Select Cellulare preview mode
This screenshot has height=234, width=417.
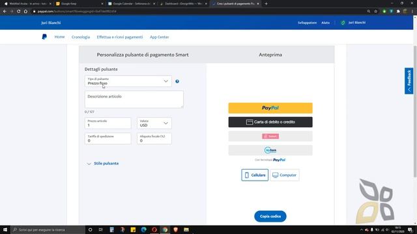click(x=255, y=175)
